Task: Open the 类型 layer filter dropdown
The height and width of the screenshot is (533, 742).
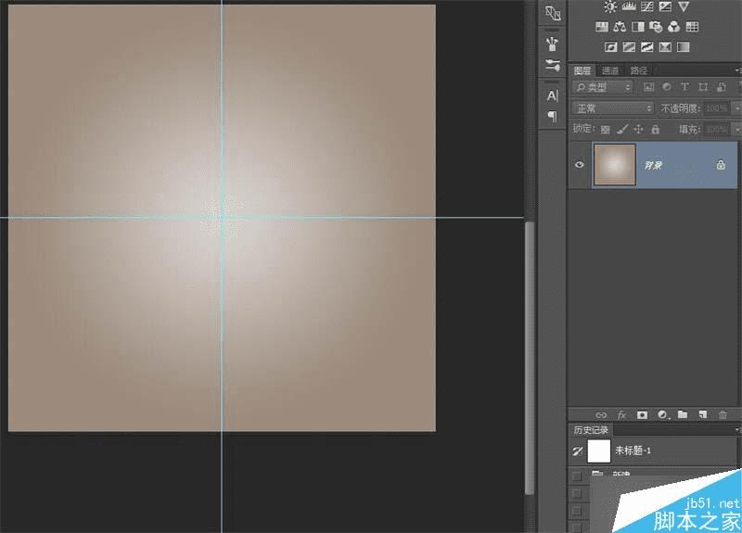Action: pos(603,87)
